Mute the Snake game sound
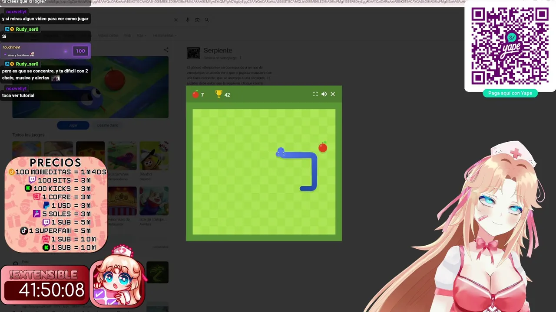This screenshot has width=556, height=312. (324, 94)
